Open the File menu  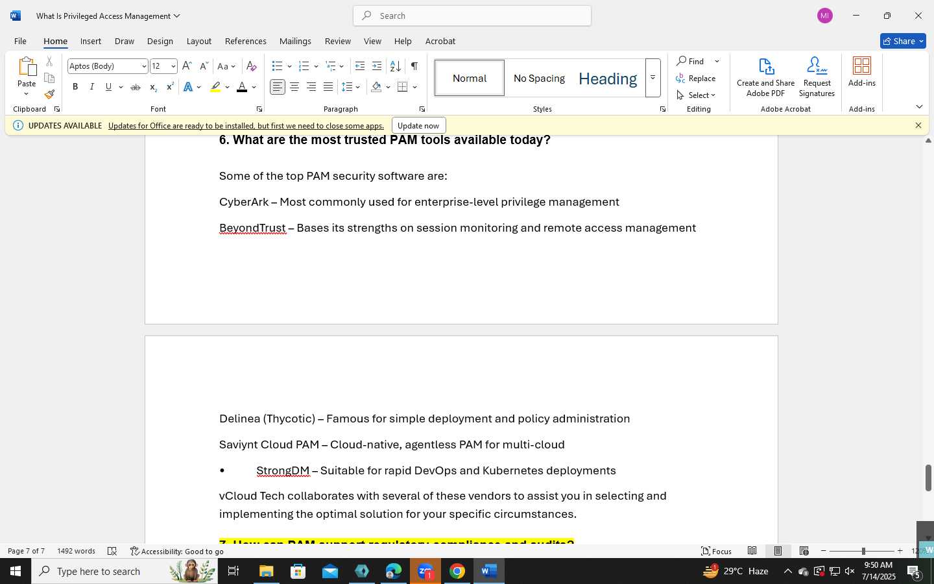[20, 41]
